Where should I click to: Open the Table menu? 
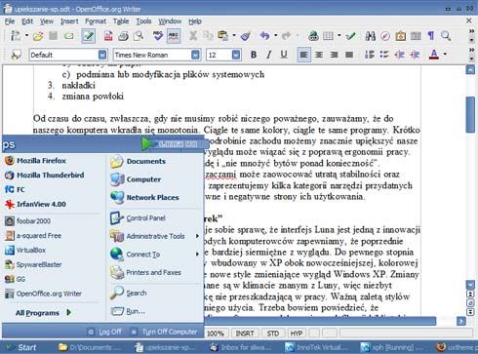121,21
